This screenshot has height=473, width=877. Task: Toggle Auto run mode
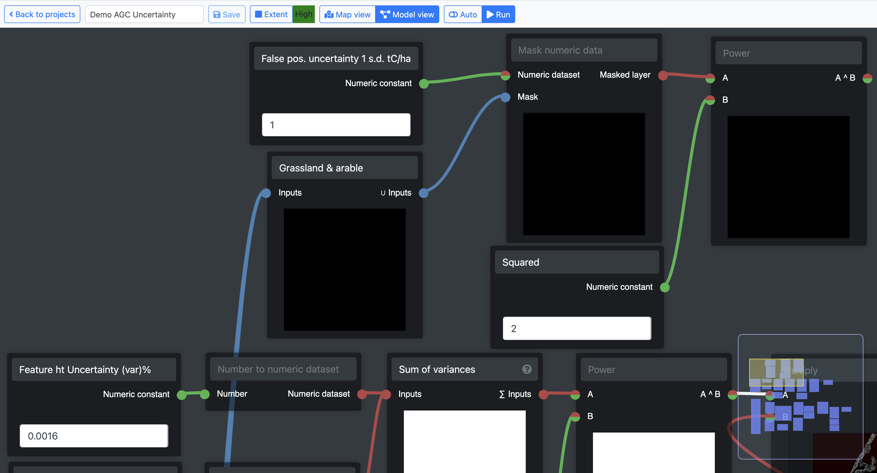(463, 15)
